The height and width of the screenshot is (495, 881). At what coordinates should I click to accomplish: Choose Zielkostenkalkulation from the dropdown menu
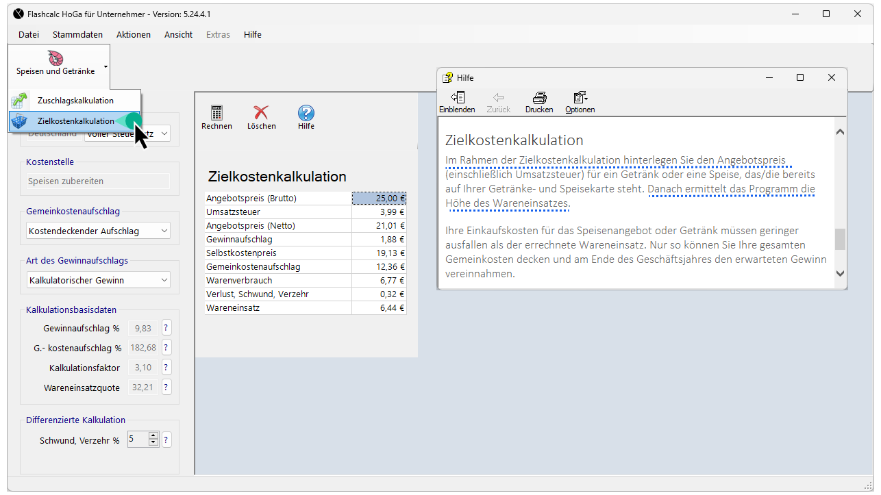[x=75, y=121]
